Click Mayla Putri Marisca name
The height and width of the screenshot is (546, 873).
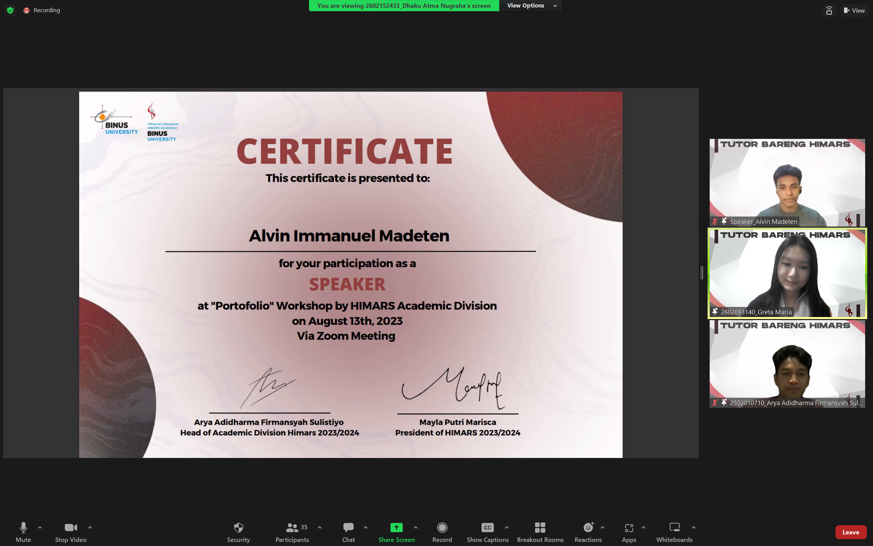pyautogui.click(x=457, y=422)
